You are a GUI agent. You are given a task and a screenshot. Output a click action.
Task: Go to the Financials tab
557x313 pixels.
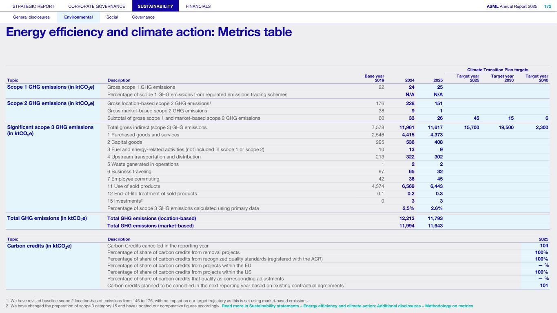coord(198,6)
